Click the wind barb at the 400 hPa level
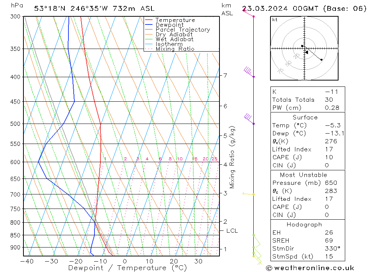 [249, 72]
